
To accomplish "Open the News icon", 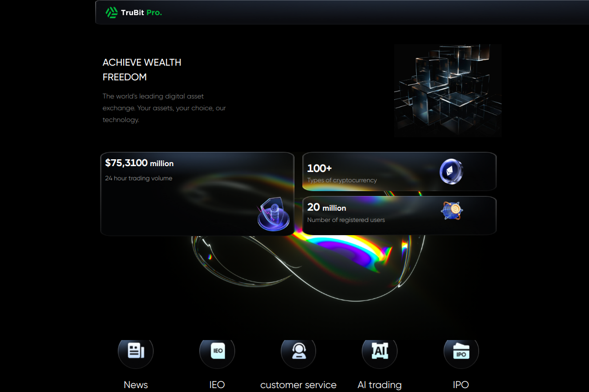I will 135,351.
